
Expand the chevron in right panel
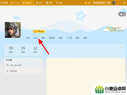[x=122, y=48]
